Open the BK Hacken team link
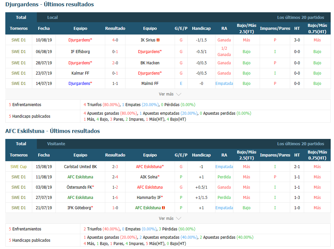The width and height of the screenshot is (334, 249). pyautogui.click(x=150, y=63)
